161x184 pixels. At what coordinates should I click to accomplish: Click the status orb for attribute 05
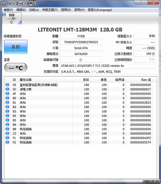click(7, 85)
